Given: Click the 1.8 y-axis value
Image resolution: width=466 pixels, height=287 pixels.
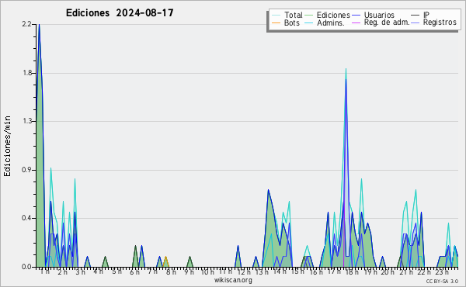Looking at the screenshot, I should 26,73.
